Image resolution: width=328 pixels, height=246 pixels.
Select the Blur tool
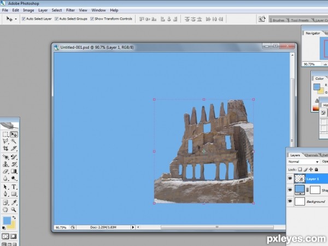tap(5, 178)
